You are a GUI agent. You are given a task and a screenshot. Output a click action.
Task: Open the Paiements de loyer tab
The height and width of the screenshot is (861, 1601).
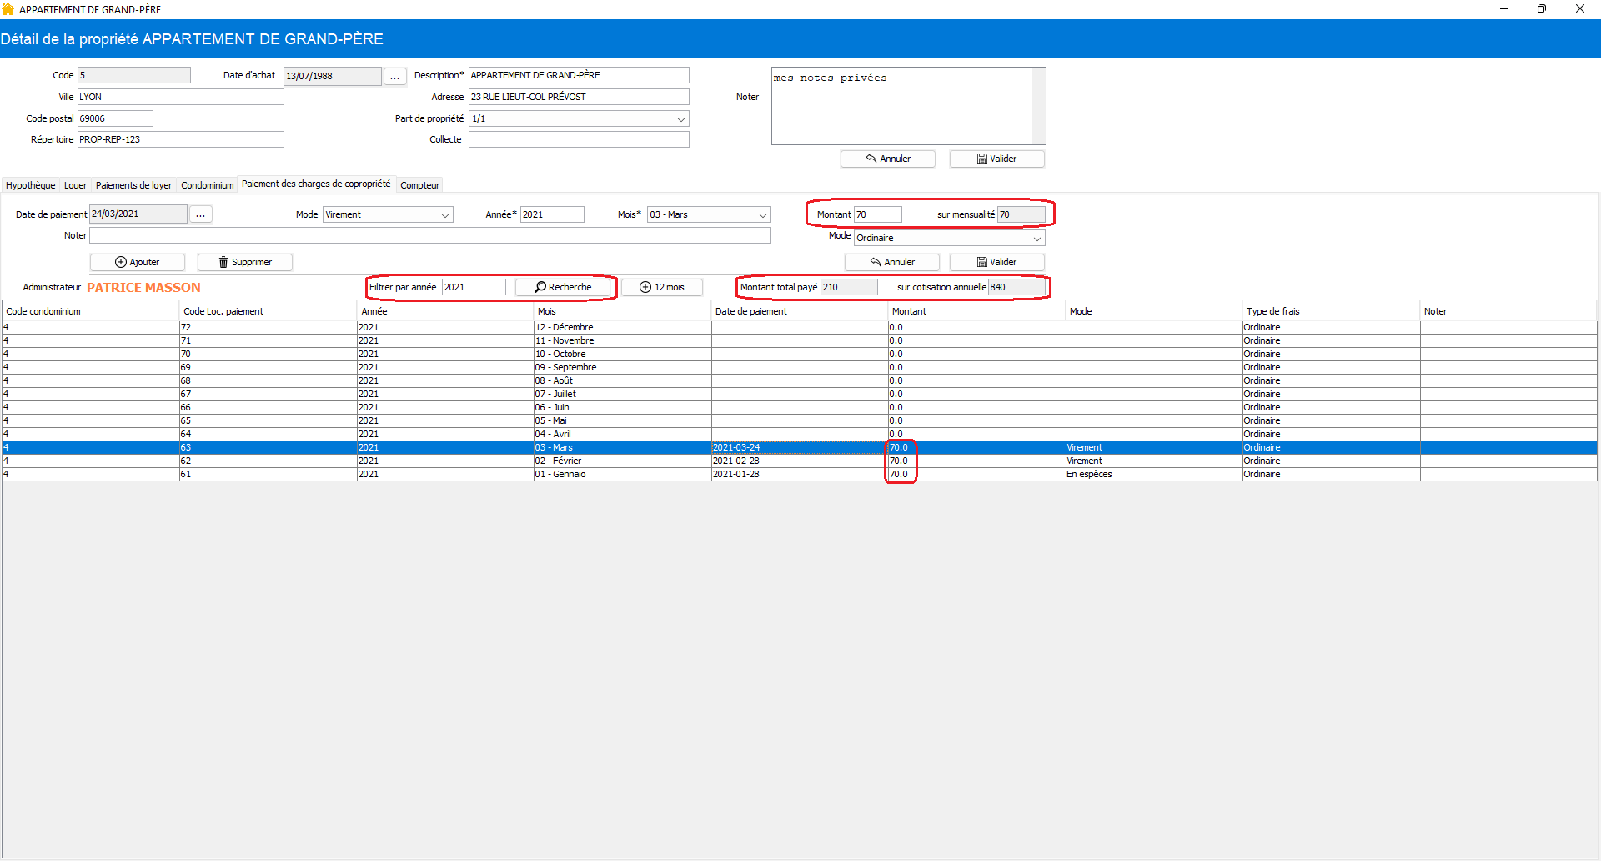point(133,185)
